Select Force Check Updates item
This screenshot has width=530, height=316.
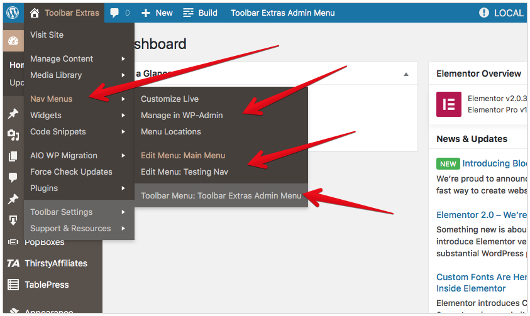71,172
